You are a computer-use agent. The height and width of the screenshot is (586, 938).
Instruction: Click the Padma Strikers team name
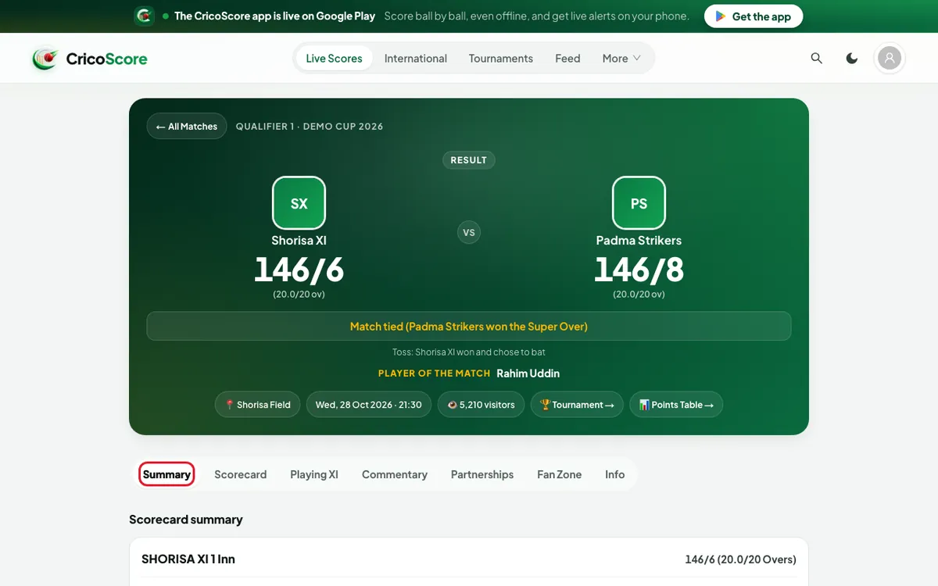coord(639,241)
